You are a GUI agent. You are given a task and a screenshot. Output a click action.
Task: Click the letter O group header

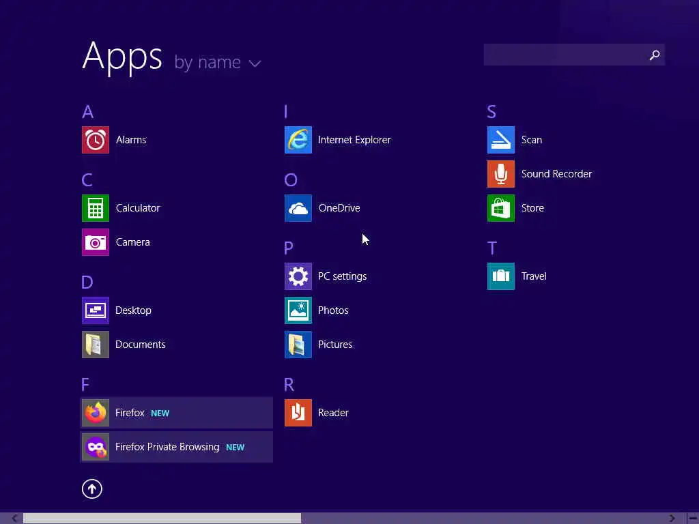(291, 180)
